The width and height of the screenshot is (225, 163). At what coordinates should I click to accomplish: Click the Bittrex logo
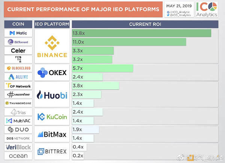[x=52, y=151]
